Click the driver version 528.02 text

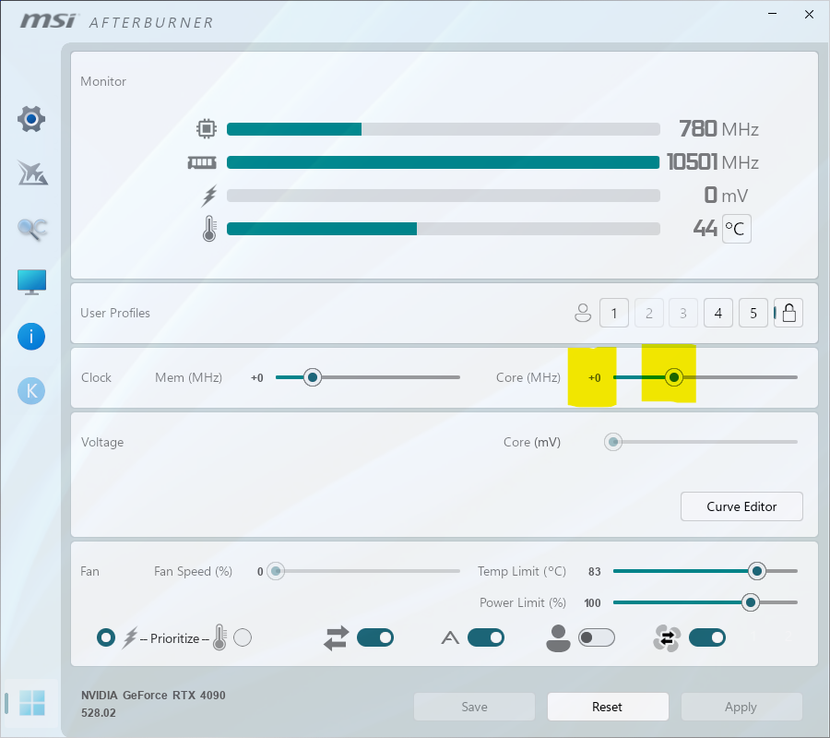tap(98, 713)
